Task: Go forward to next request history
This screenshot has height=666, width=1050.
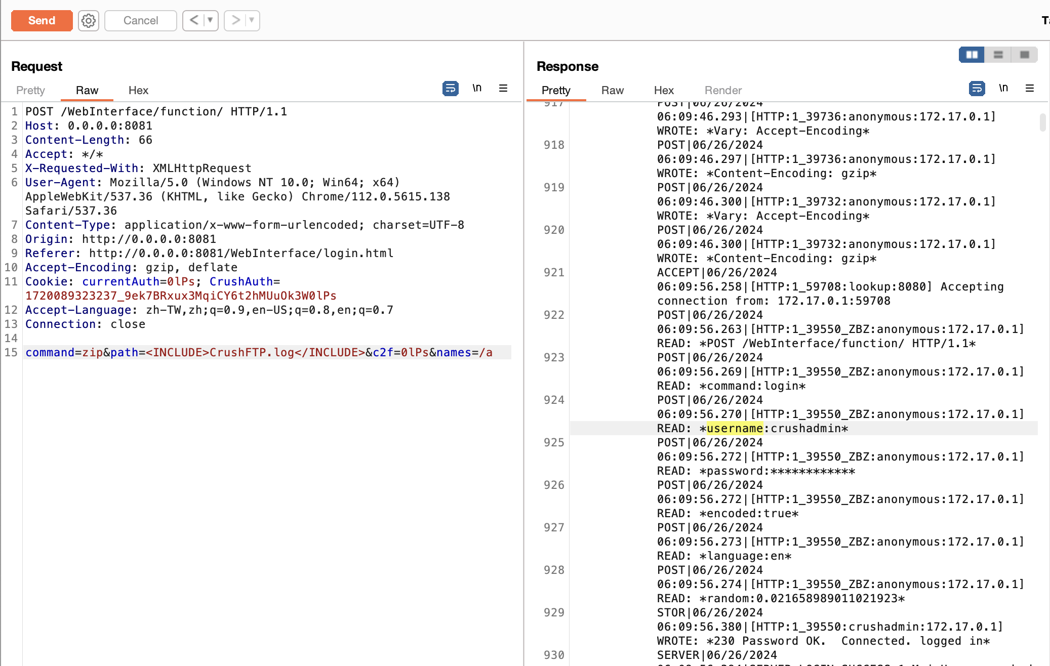Action: coord(235,21)
